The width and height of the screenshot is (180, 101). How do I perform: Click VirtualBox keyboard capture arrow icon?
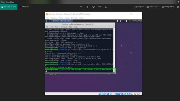pyautogui.click(x=128, y=94)
